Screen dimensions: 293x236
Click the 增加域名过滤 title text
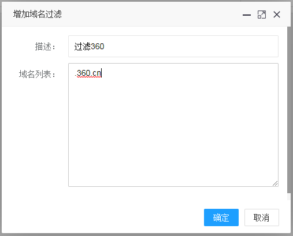[x=38, y=14]
